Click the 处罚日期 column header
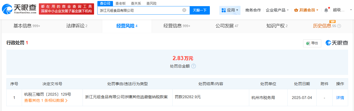 (x=302, y=84)
